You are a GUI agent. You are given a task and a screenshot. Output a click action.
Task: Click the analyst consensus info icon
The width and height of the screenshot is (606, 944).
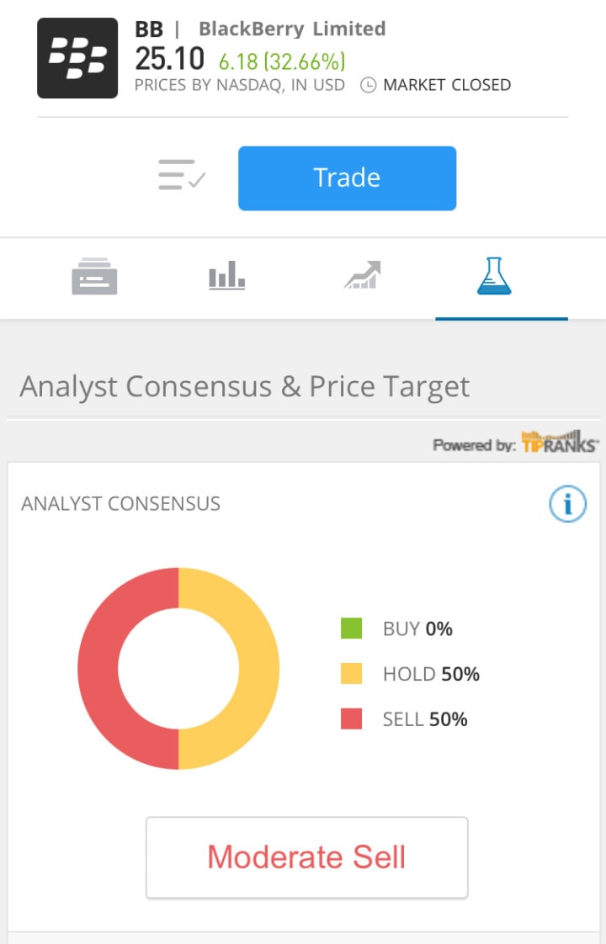(x=567, y=504)
